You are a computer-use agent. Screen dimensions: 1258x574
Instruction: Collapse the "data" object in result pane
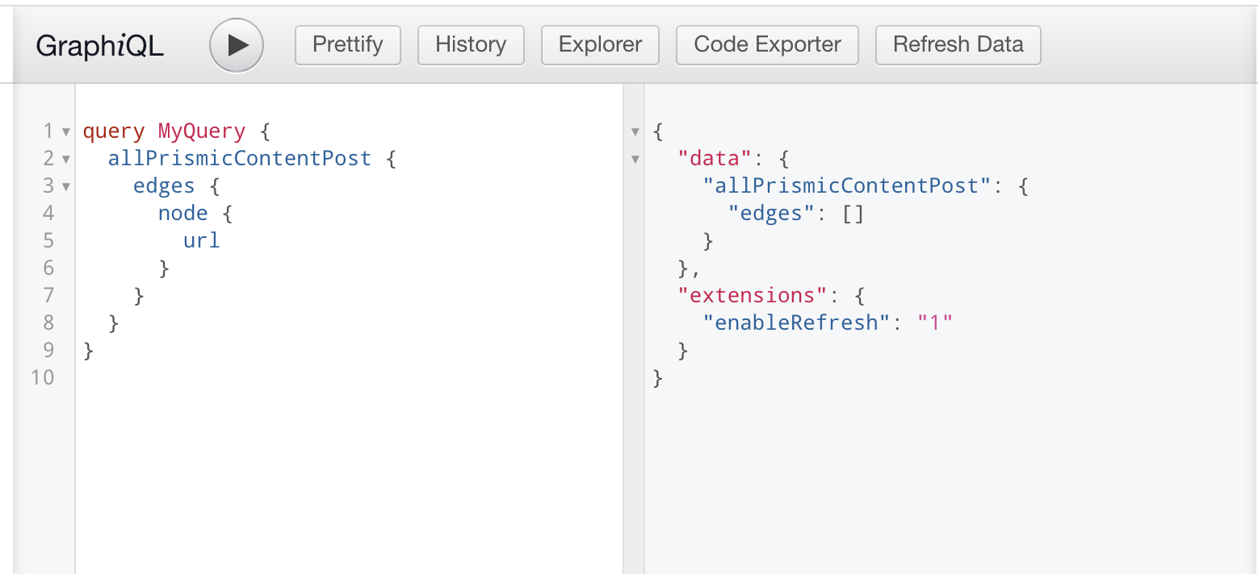pyautogui.click(x=635, y=159)
